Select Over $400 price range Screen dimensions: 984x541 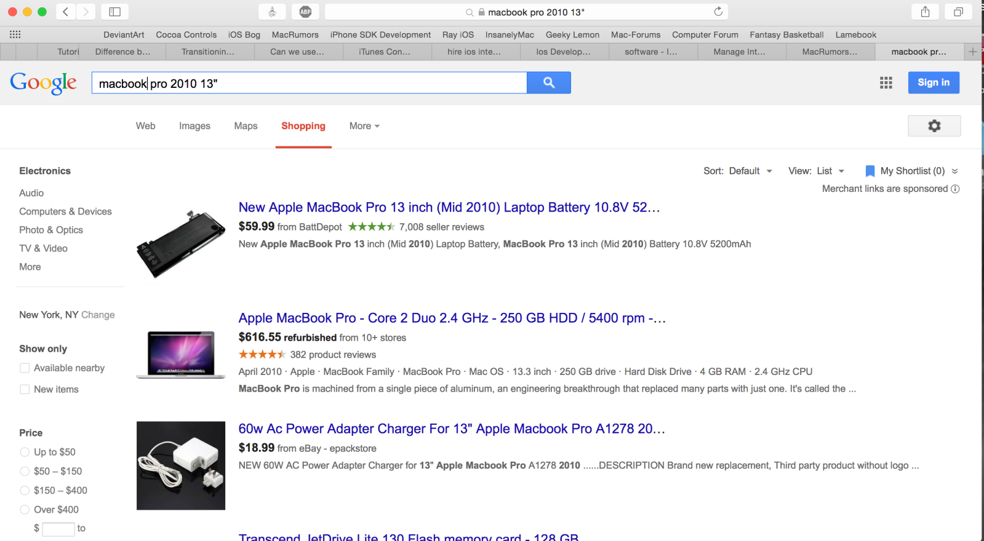coord(25,509)
